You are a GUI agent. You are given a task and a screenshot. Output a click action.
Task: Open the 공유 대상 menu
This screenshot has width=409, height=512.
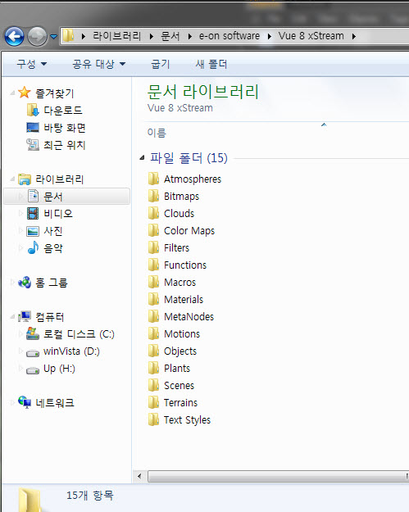[99, 64]
